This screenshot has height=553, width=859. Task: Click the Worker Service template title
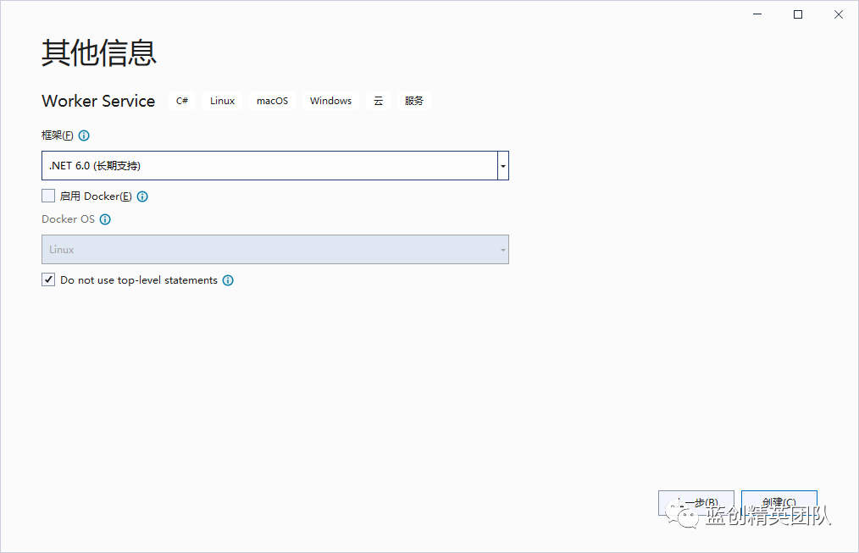click(98, 101)
